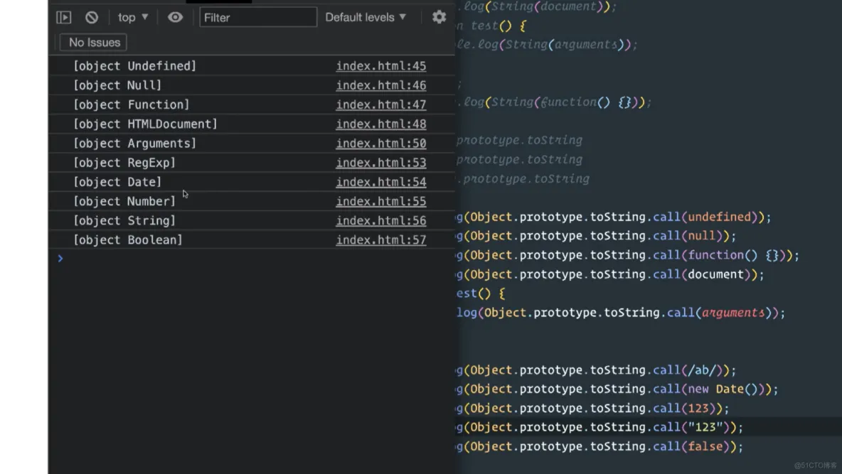
Task: Click the No Issues button
Action: [94, 43]
